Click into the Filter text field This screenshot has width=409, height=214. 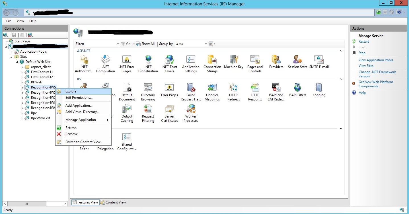[x=100, y=44]
